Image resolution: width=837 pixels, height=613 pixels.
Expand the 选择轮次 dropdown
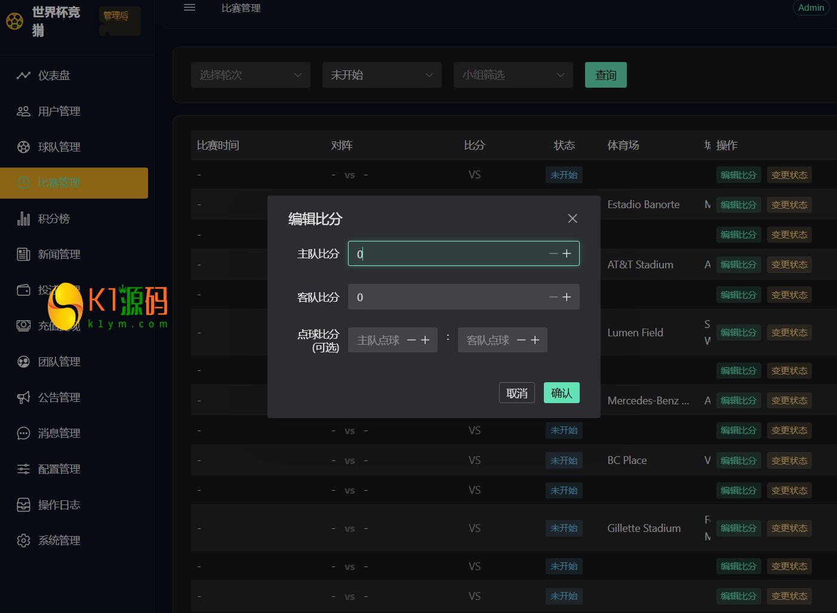point(251,75)
